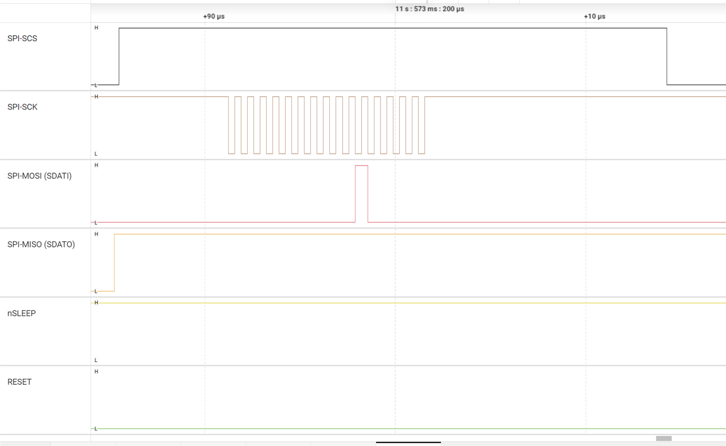726x446 pixels.
Task: Select the RESET channel label
Action: pos(19,382)
